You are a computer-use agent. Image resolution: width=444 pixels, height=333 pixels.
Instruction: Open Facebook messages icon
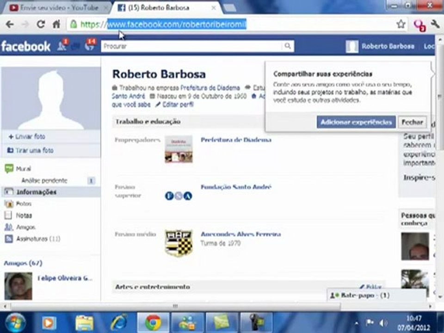tap(76, 46)
